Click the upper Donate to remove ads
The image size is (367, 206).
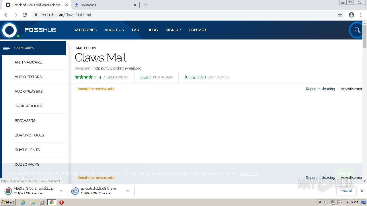(96, 89)
